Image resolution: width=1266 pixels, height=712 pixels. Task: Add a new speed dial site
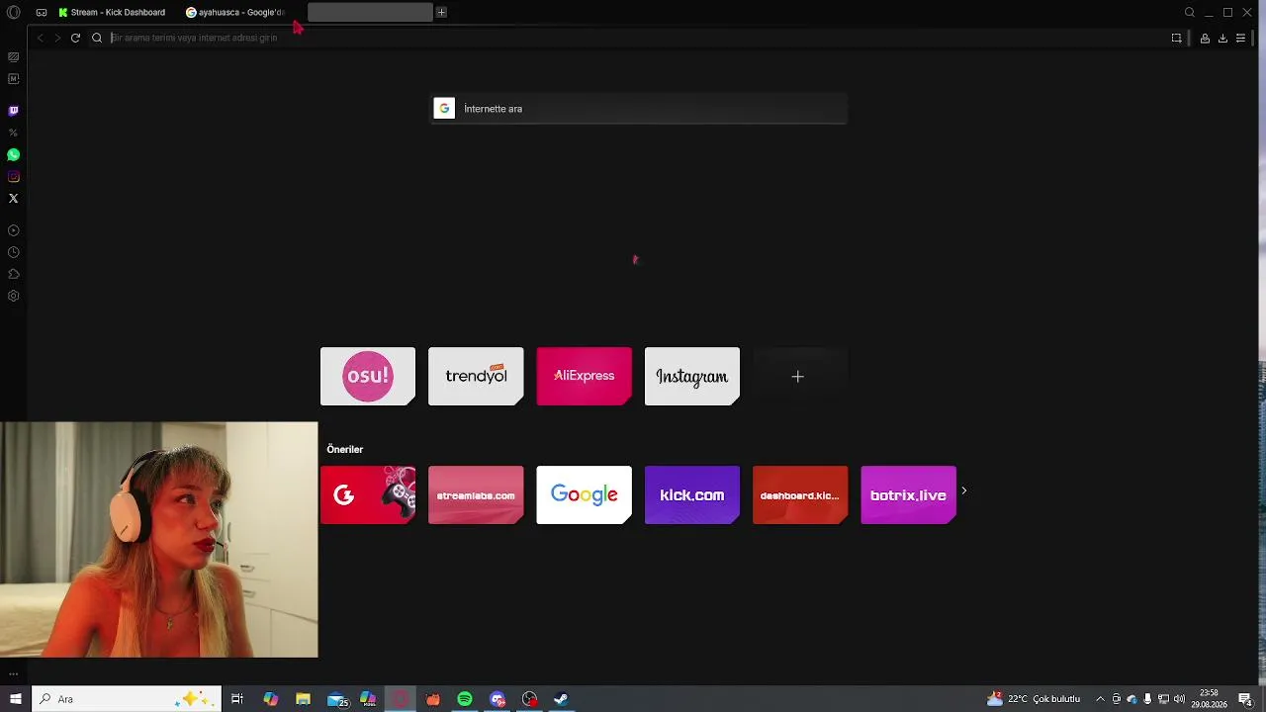798,376
